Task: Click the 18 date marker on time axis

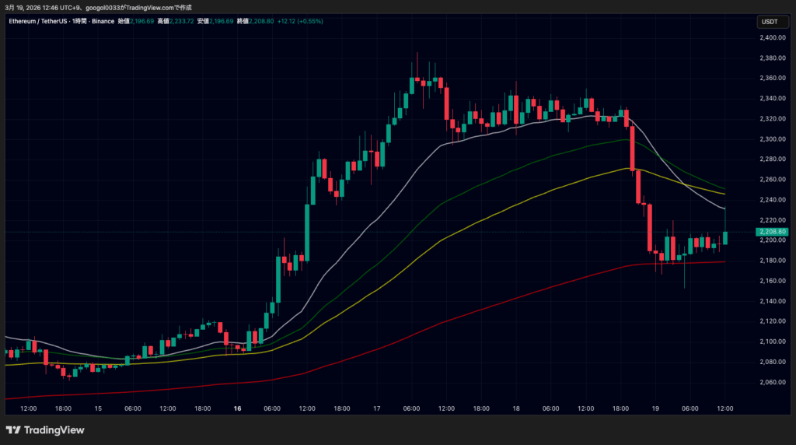Action: coord(516,408)
